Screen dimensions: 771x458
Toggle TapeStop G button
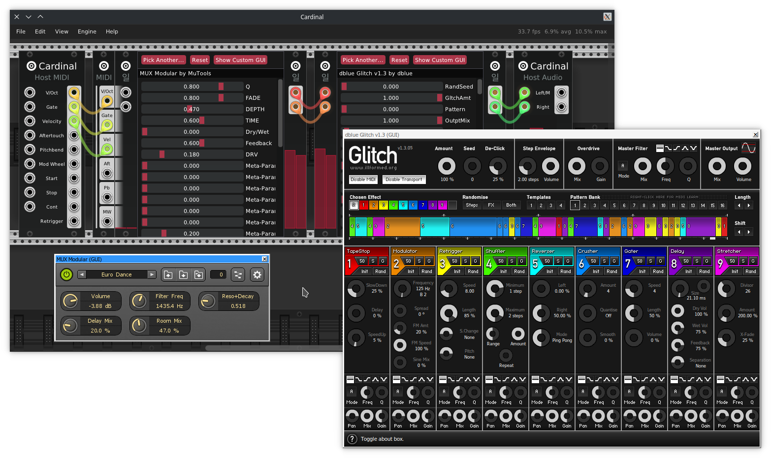[x=383, y=261]
